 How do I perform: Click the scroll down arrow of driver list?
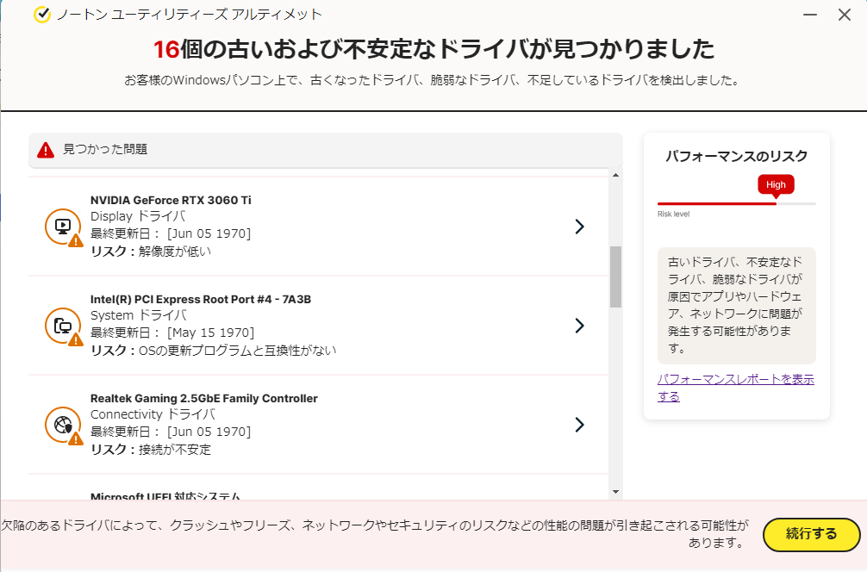pos(615,492)
